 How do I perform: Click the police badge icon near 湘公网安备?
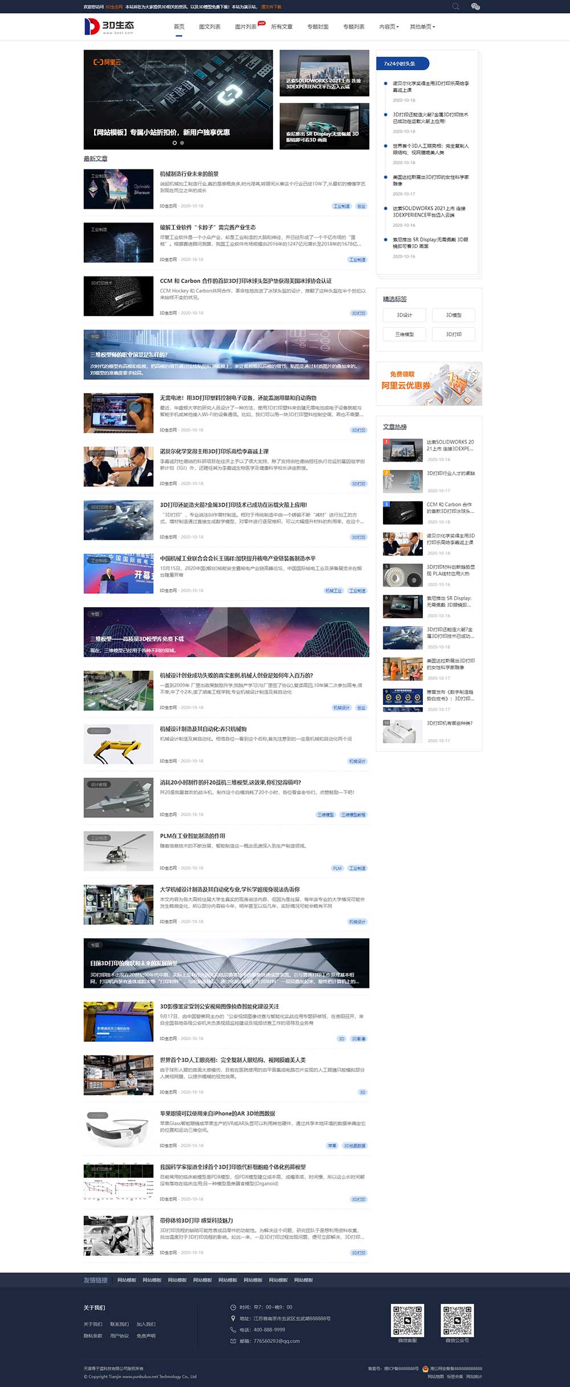(425, 1368)
